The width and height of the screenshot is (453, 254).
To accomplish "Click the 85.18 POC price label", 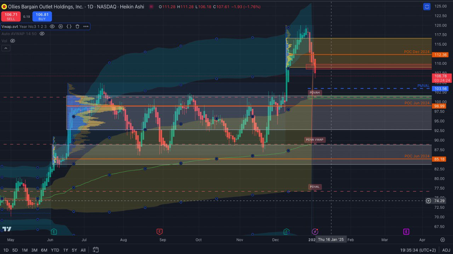I will pyautogui.click(x=440, y=159).
